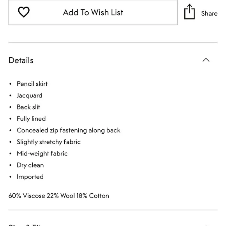Click the Imported detail line

coord(30,177)
